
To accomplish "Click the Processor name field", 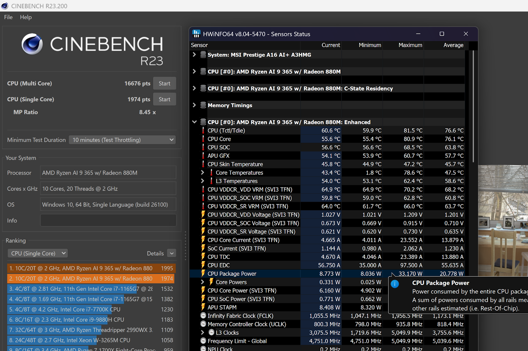I will (108, 173).
